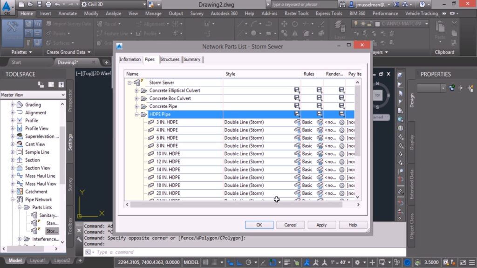This screenshot has height=268, width=477.
Task: Expand the Concrete Box Culvert folder
Action: coord(136,98)
